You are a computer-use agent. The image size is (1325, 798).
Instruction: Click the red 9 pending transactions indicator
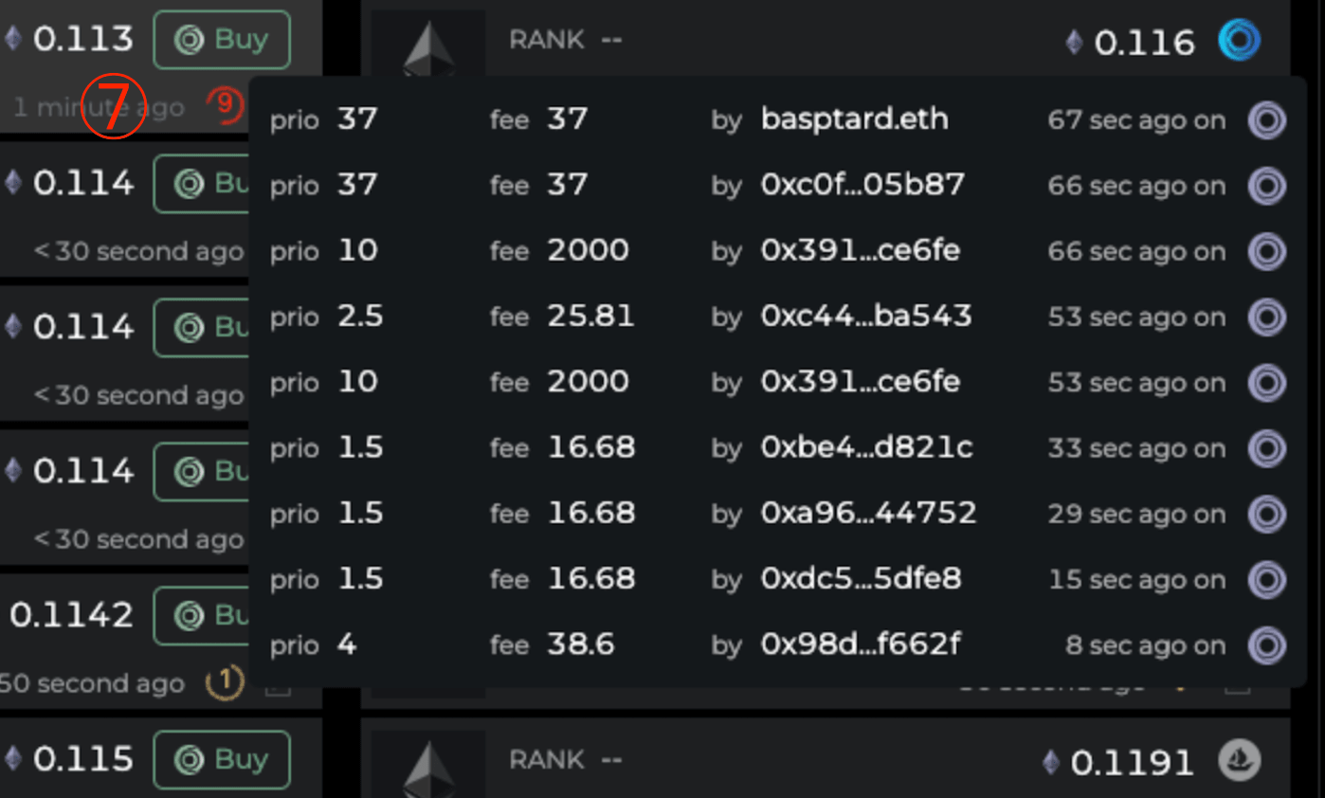pyautogui.click(x=226, y=104)
